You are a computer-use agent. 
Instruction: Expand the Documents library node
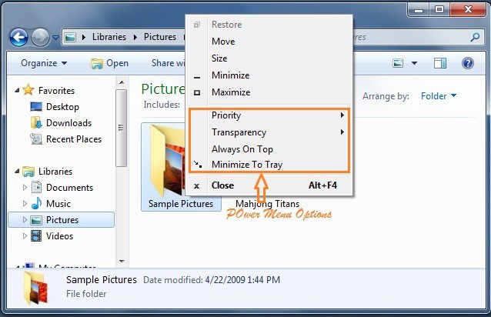tap(25, 187)
